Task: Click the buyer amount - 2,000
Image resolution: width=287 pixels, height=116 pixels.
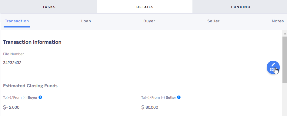Action: tap(13, 108)
